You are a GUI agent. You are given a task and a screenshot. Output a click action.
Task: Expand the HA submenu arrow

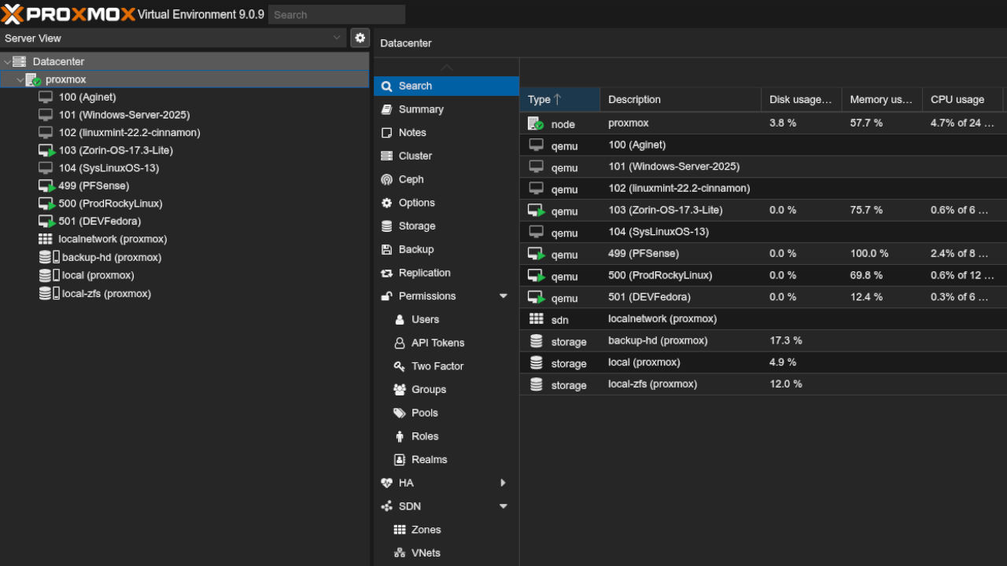[503, 483]
